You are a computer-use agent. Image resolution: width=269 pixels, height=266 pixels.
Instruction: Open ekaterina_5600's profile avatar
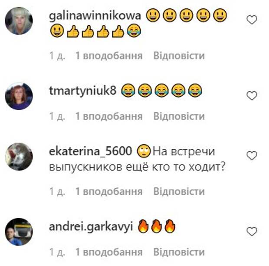point(19,157)
